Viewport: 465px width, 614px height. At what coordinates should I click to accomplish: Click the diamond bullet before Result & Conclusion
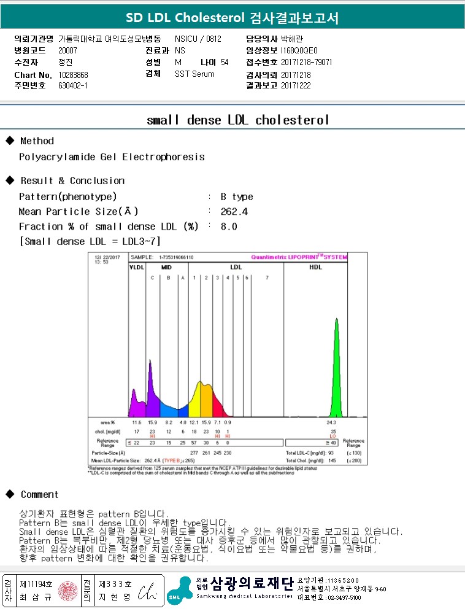click(9, 181)
